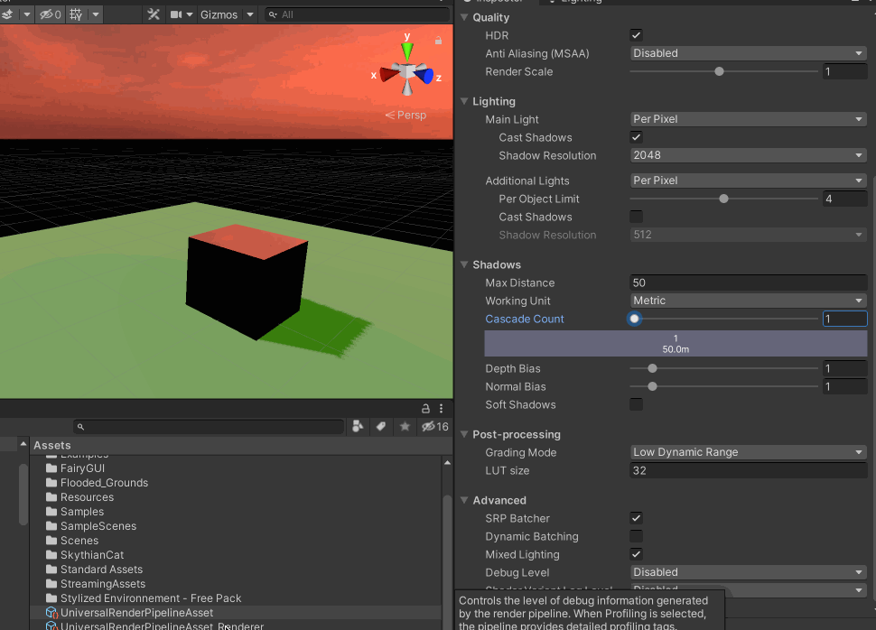Viewport: 876px width, 630px height.
Task: Open the Grading Mode dropdown
Action: coord(748,452)
